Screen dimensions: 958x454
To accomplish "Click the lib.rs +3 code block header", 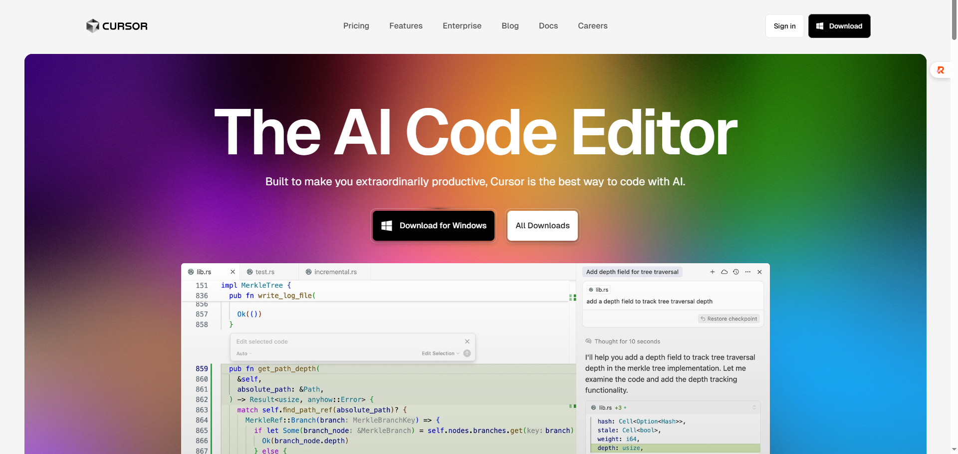I will click(x=673, y=408).
